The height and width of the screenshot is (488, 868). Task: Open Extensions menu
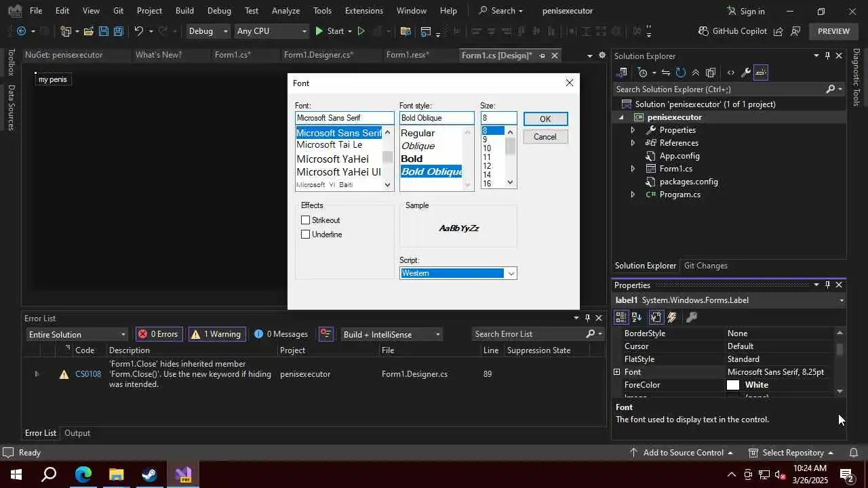[x=364, y=11]
